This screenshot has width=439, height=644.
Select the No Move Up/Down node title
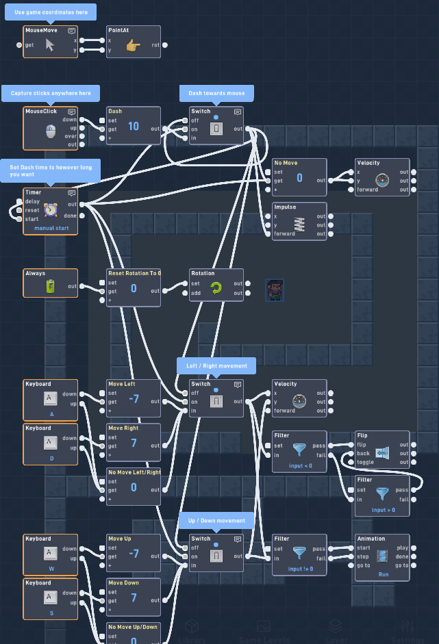point(133,627)
